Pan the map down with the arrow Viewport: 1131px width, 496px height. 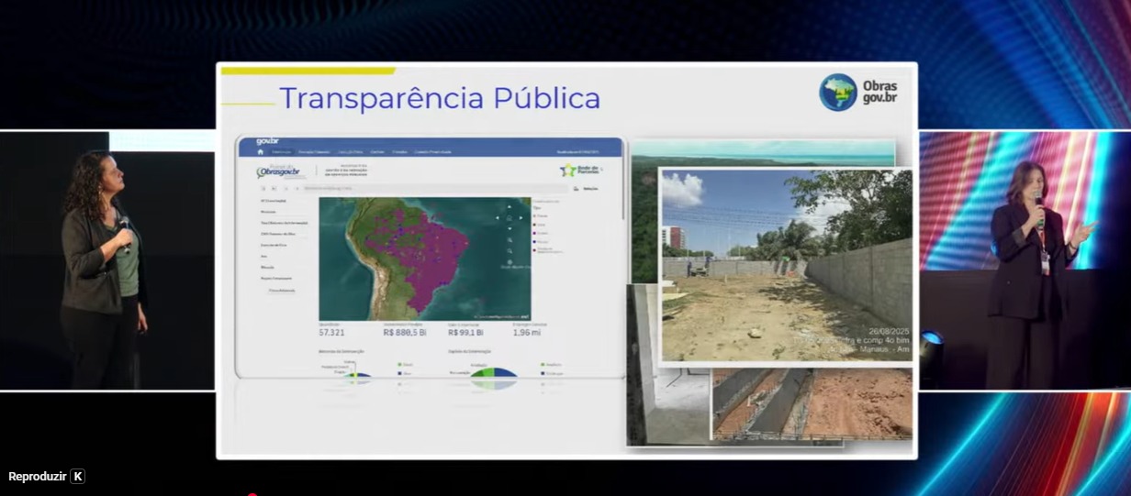510,229
